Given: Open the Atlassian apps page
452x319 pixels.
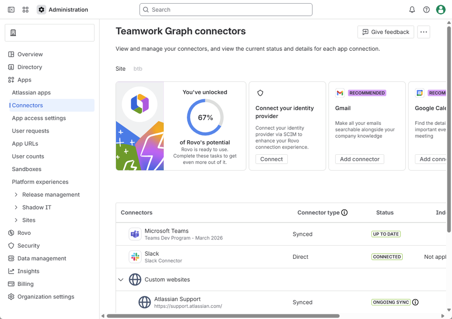Looking at the screenshot, I should click(31, 92).
